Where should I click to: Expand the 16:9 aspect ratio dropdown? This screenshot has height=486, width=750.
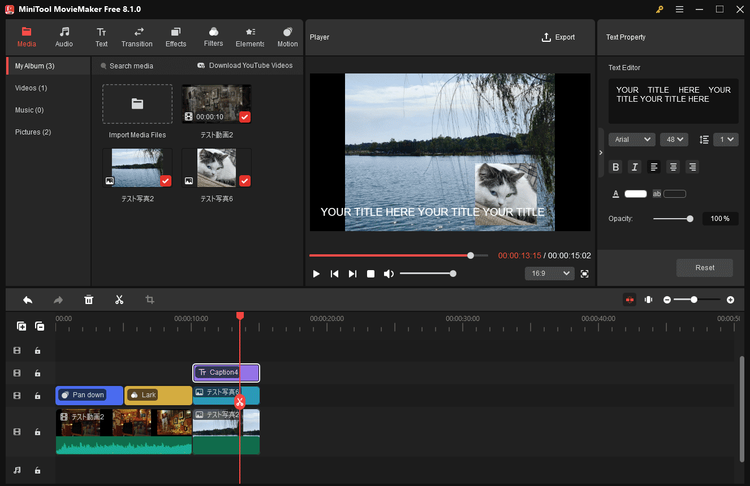[549, 274]
